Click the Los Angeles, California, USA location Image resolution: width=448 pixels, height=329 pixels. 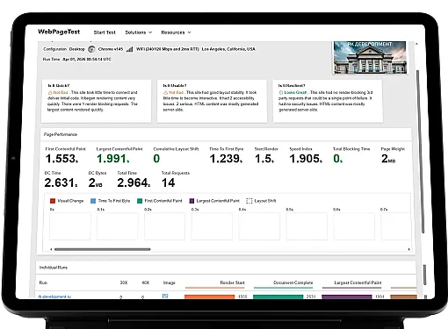228,49
